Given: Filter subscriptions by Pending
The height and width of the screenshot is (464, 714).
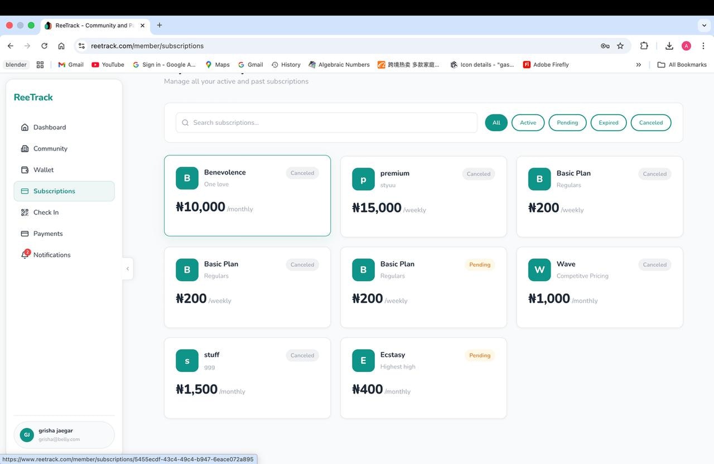Looking at the screenshot, I should coord(567,122).
